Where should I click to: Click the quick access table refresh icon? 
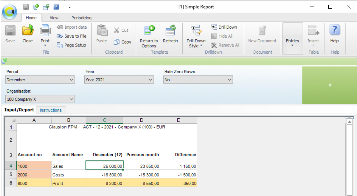[x=46, y=7]
